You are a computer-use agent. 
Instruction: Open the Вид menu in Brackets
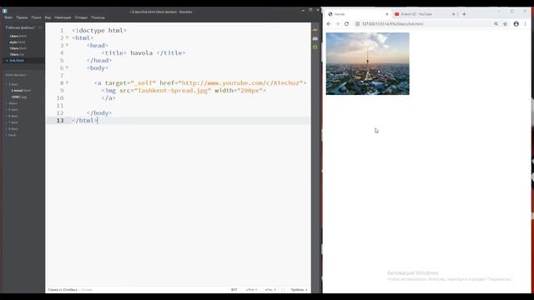click(48, 17)
